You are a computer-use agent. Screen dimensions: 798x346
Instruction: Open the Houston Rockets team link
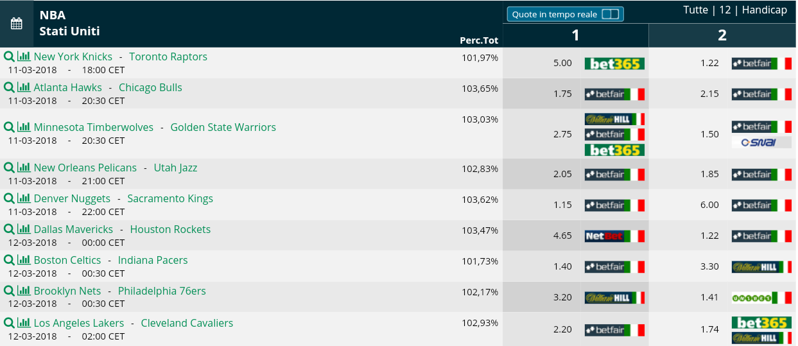[x=170, y=229]
